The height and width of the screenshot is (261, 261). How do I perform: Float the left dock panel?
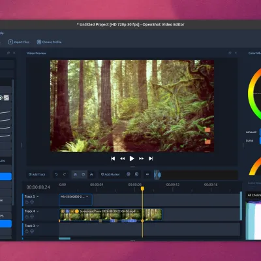[x=8, y=53]
